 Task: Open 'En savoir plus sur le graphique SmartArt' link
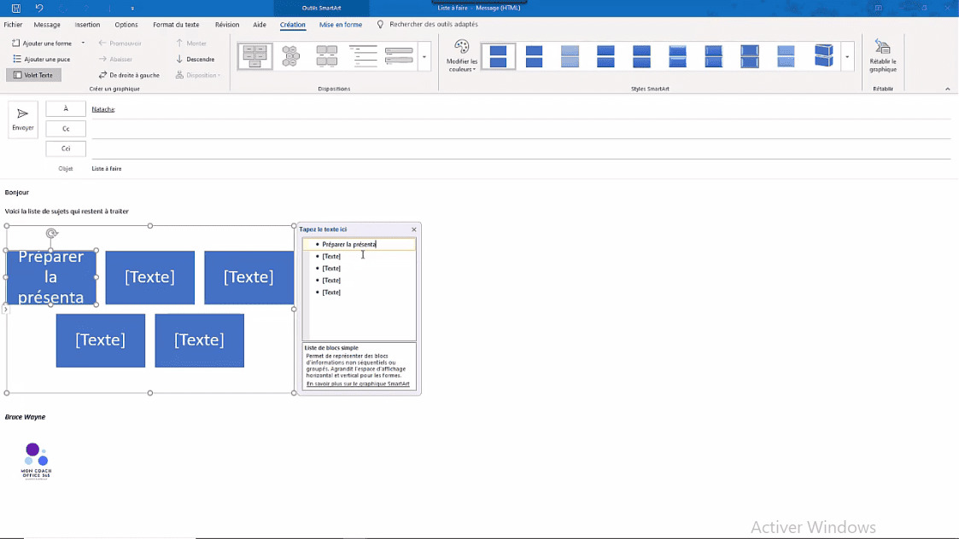point(358,384)
